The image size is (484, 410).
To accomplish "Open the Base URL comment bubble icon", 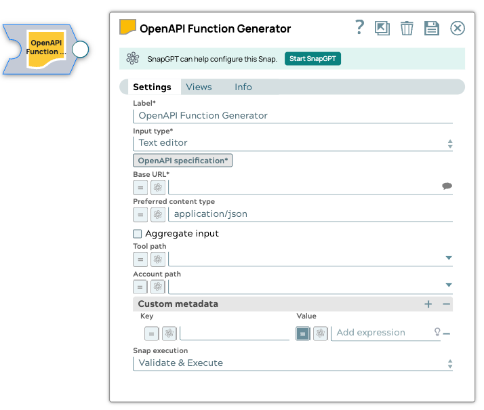I will 447,186.
